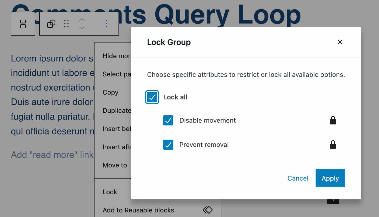The height and width of the screenshot is (217, 379).
Task: Toggle the Lock all checkbox
Action: pyautogui.click(x=152, y=97)
